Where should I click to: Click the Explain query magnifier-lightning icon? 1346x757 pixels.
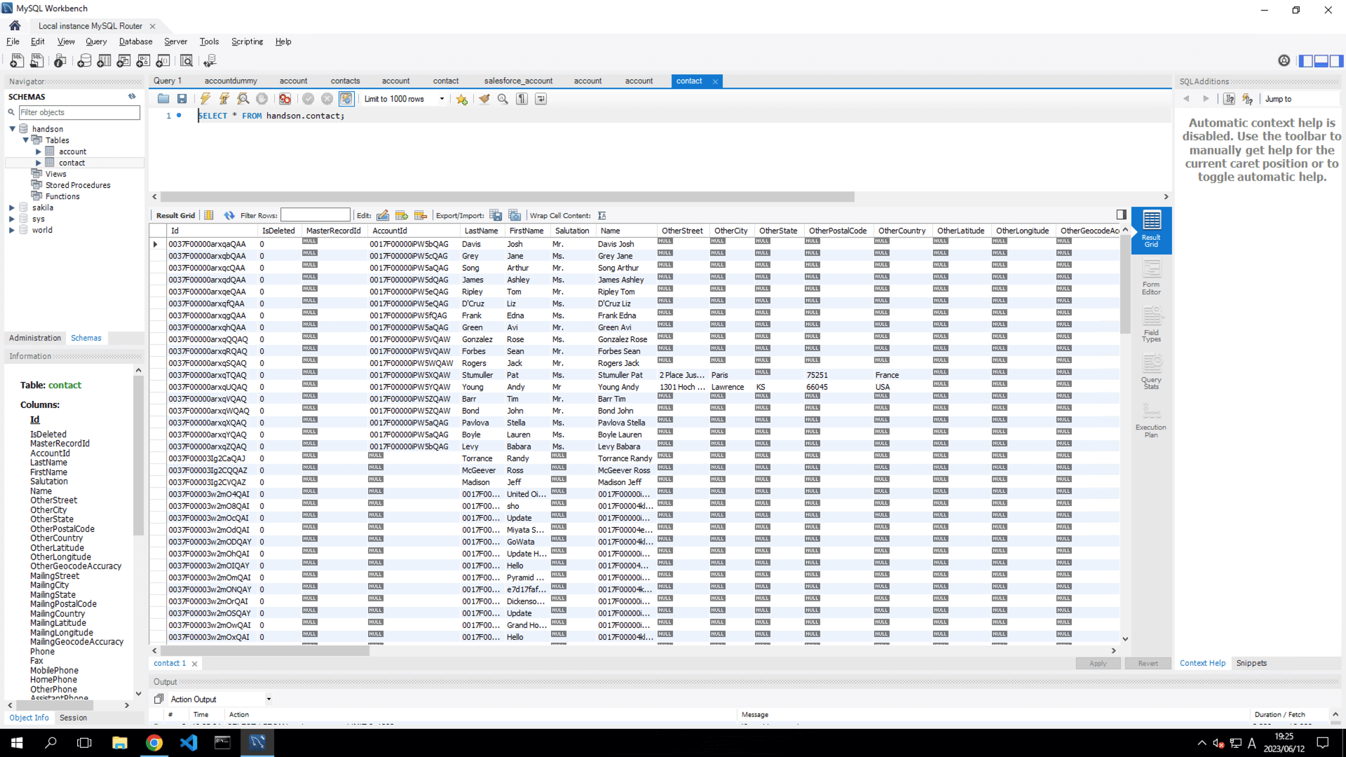coord(243,99)
